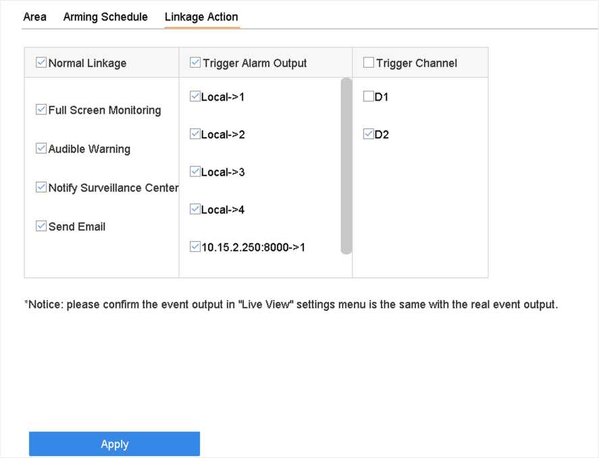Open the Arming Schedule tab
The height and width of the screenshot is (458, 599).
coord(105,17)
